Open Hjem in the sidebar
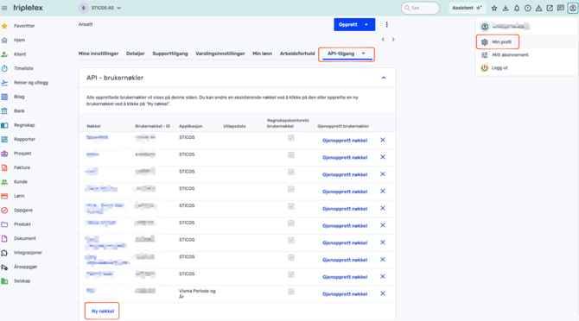Viewport: 579px width, 321px height. pyautogui.click(x=19, y=41)
